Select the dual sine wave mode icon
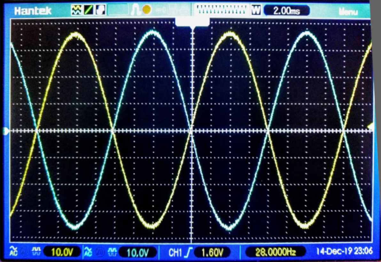 point(76,10)
